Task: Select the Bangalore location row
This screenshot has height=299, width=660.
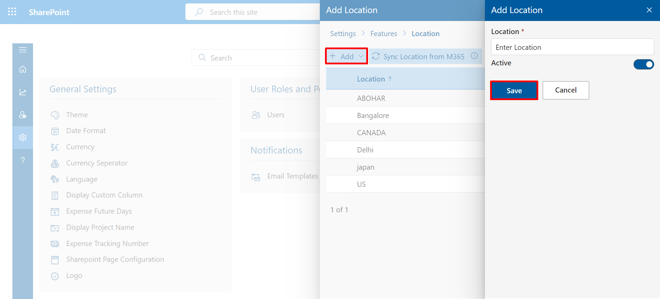Action: pyautogui.click(x=405, y=115)
